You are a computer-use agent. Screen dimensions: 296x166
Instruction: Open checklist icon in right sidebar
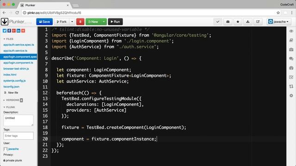291,77
